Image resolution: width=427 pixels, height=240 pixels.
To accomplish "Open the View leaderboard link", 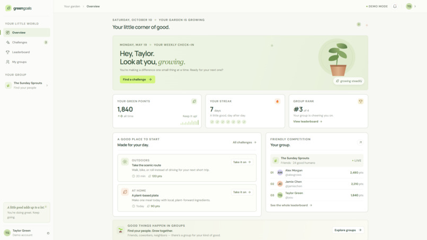I will tap(308, 121).
